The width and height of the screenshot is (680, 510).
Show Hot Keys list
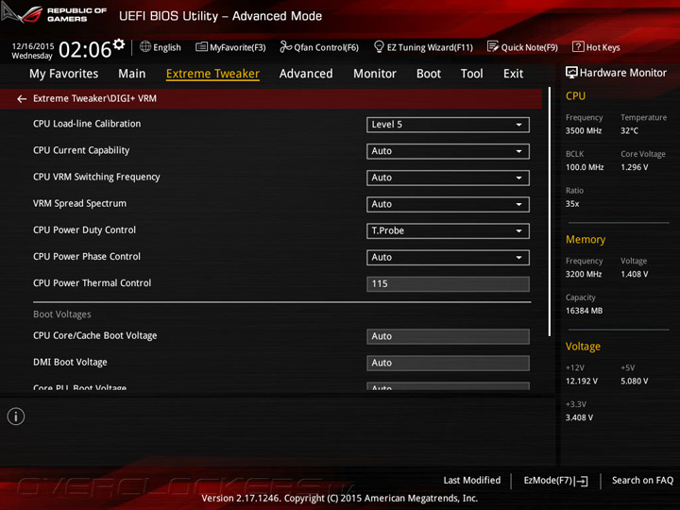pos(603,47)
